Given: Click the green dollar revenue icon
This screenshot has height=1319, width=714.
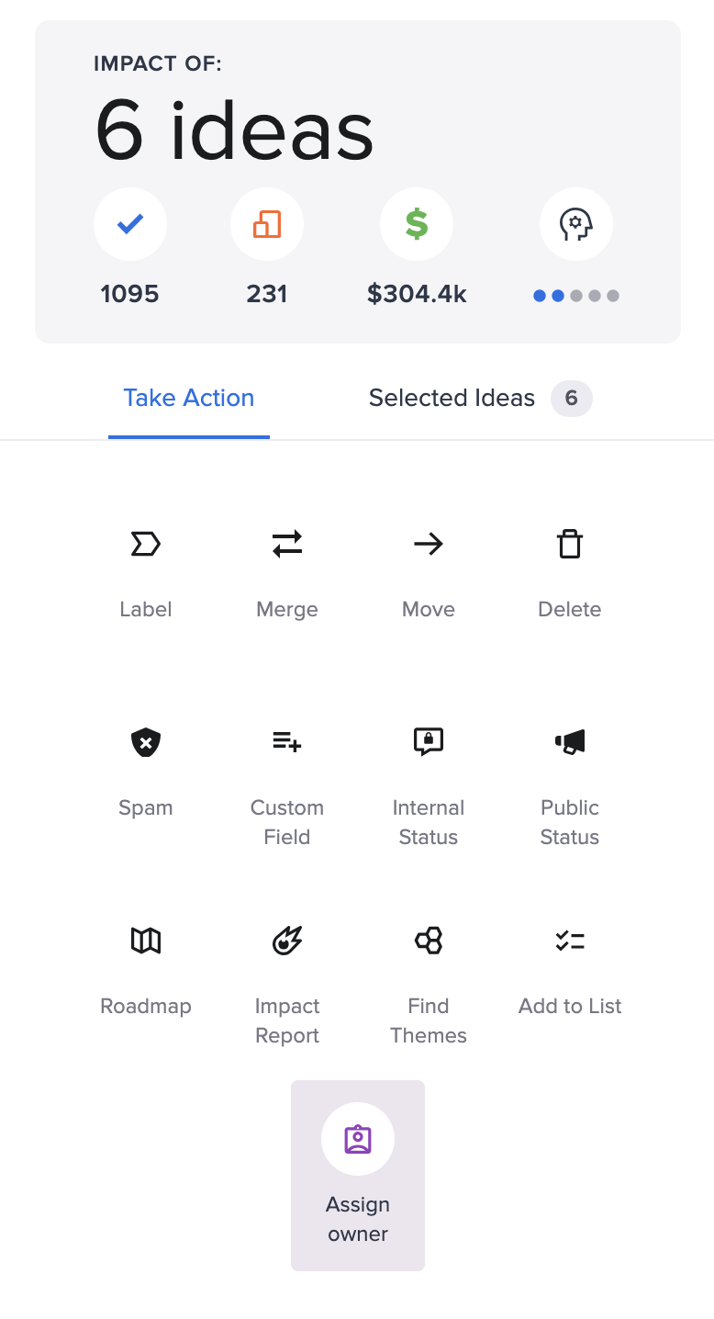Looking at the screenshot, I should [x=417, y=224].
